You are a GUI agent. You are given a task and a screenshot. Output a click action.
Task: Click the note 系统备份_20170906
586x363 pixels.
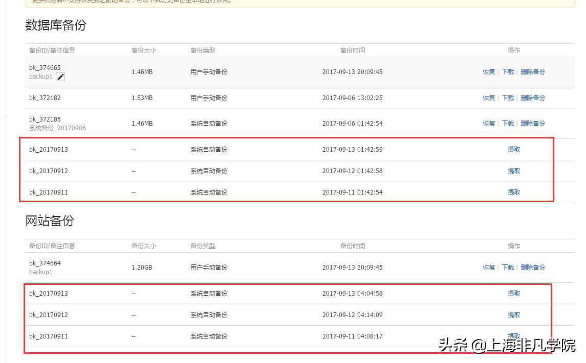[57, 128]
